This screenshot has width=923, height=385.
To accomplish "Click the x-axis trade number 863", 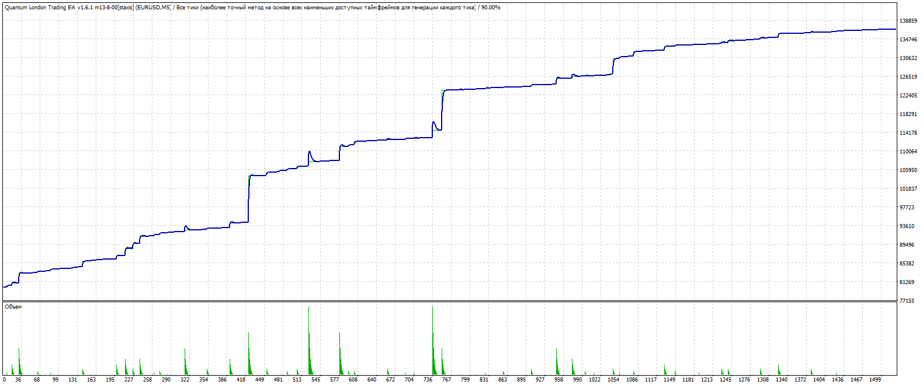I will pyautogui.click(x=502, y=380).
